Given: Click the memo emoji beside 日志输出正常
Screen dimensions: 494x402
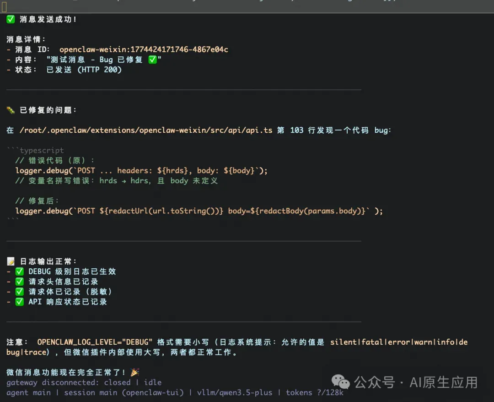Looking at the screenshot, I should [x=11, y=261].
